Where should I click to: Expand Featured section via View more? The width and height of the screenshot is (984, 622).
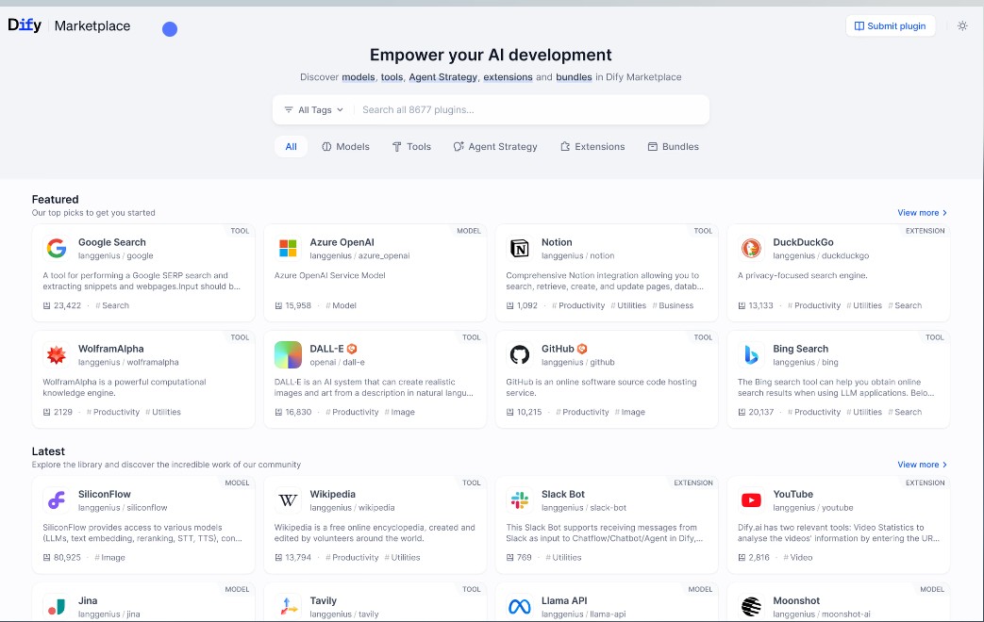click(x=922, y=213)
